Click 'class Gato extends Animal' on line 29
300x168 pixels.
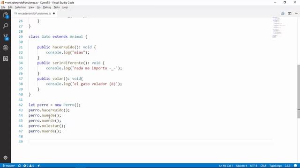pos(56,36)
